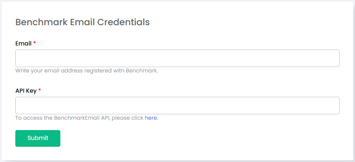Screen dimensions: 355x162
Task: Submit the Benchmark credentials form
Action: coord(38,138)
